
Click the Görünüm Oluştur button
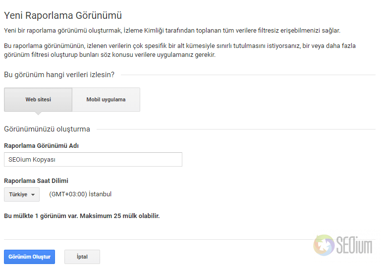(x=29, y=257)
